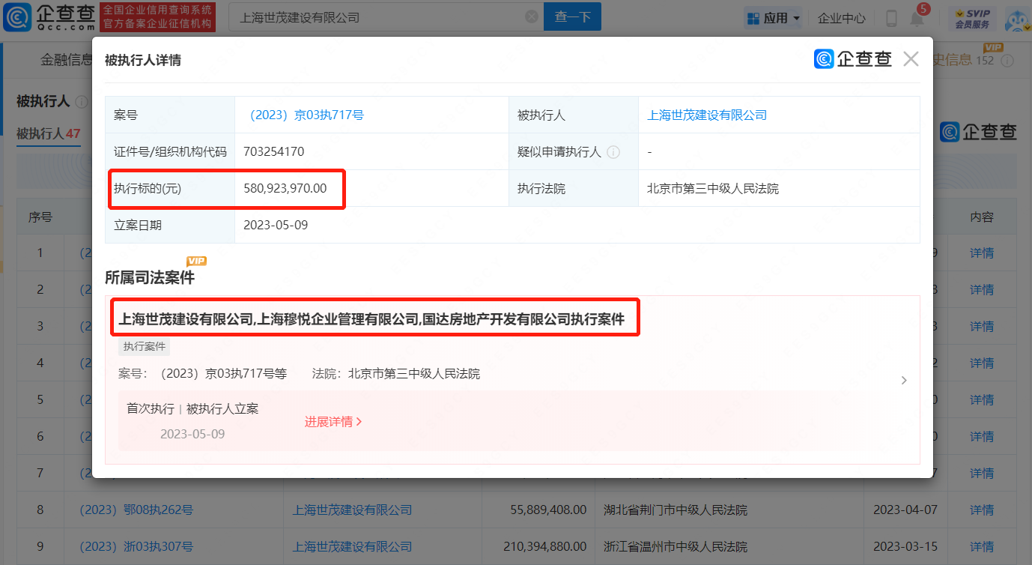Open SVIP 会员服务 badge

click(x=972, y=18)
